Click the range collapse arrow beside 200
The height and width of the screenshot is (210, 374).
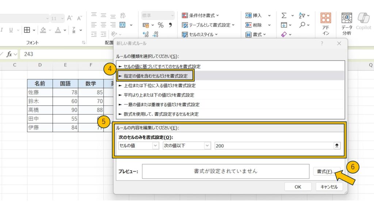click(x=337, y=145)
